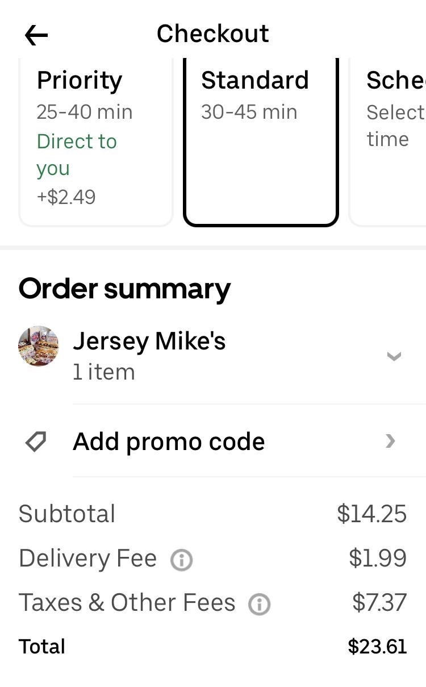Open the Jersey Mike's restaurant name

tap(149, 341)
